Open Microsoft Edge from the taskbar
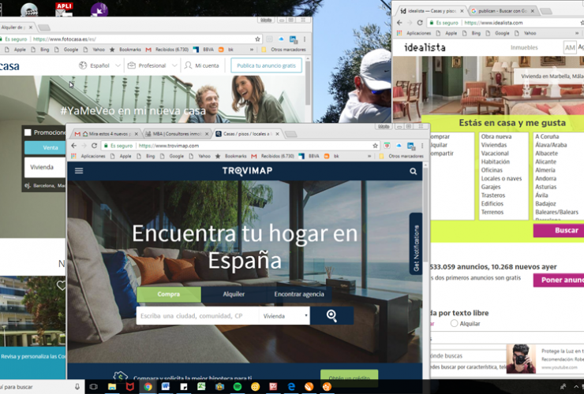 tap(291, 387)
